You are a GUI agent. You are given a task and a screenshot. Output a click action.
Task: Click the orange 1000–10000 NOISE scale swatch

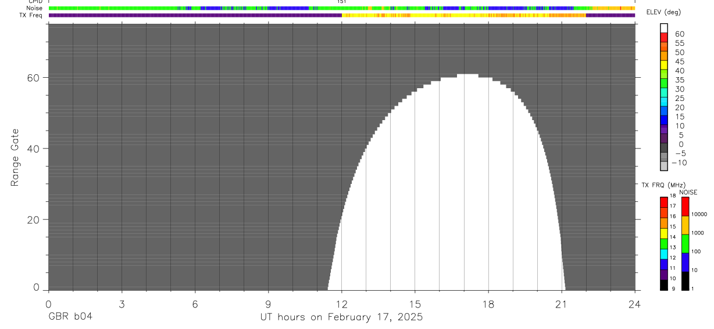(x=686, y=225)
